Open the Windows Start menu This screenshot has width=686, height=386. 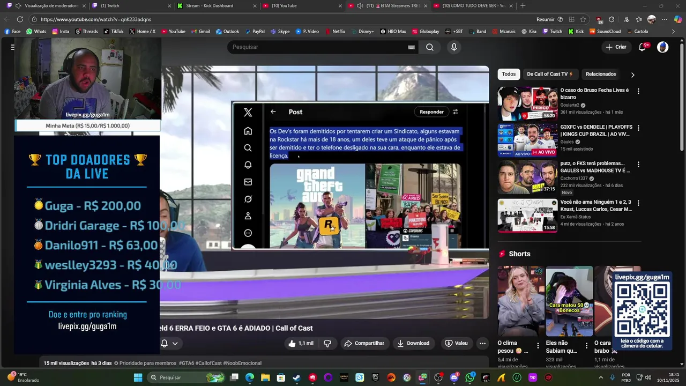click(138, 377)
